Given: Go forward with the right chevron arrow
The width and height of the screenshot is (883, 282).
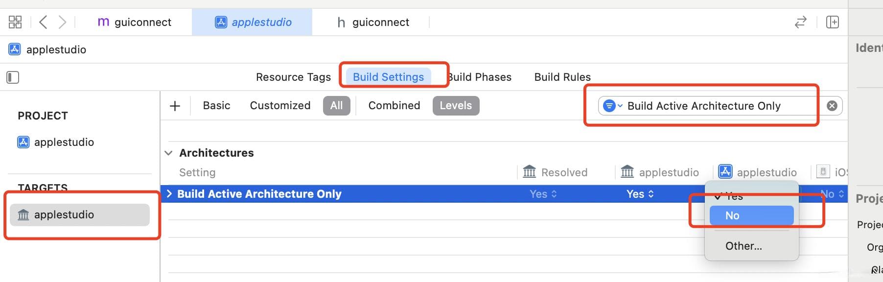Looking at the screenshot, I should [62, 22].
